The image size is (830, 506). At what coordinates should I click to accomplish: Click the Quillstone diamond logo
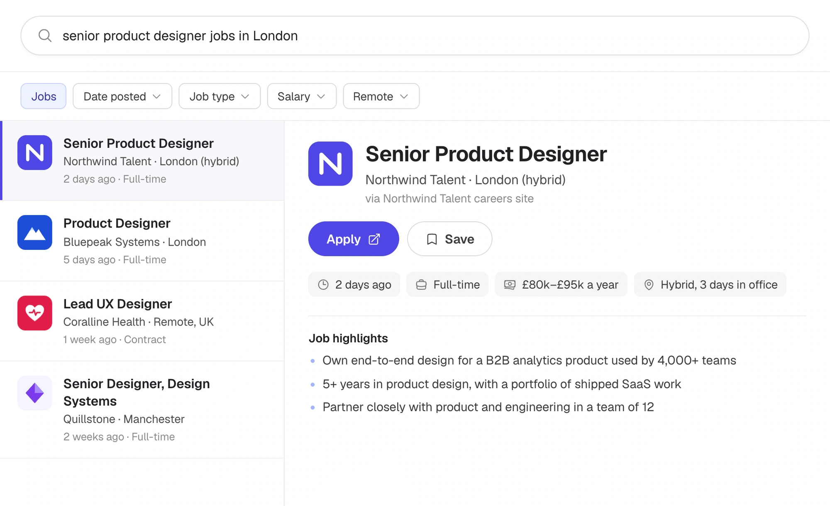(35, 393)
